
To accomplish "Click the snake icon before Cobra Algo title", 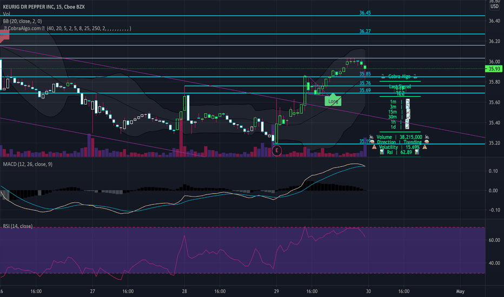I will coord(383,77).
